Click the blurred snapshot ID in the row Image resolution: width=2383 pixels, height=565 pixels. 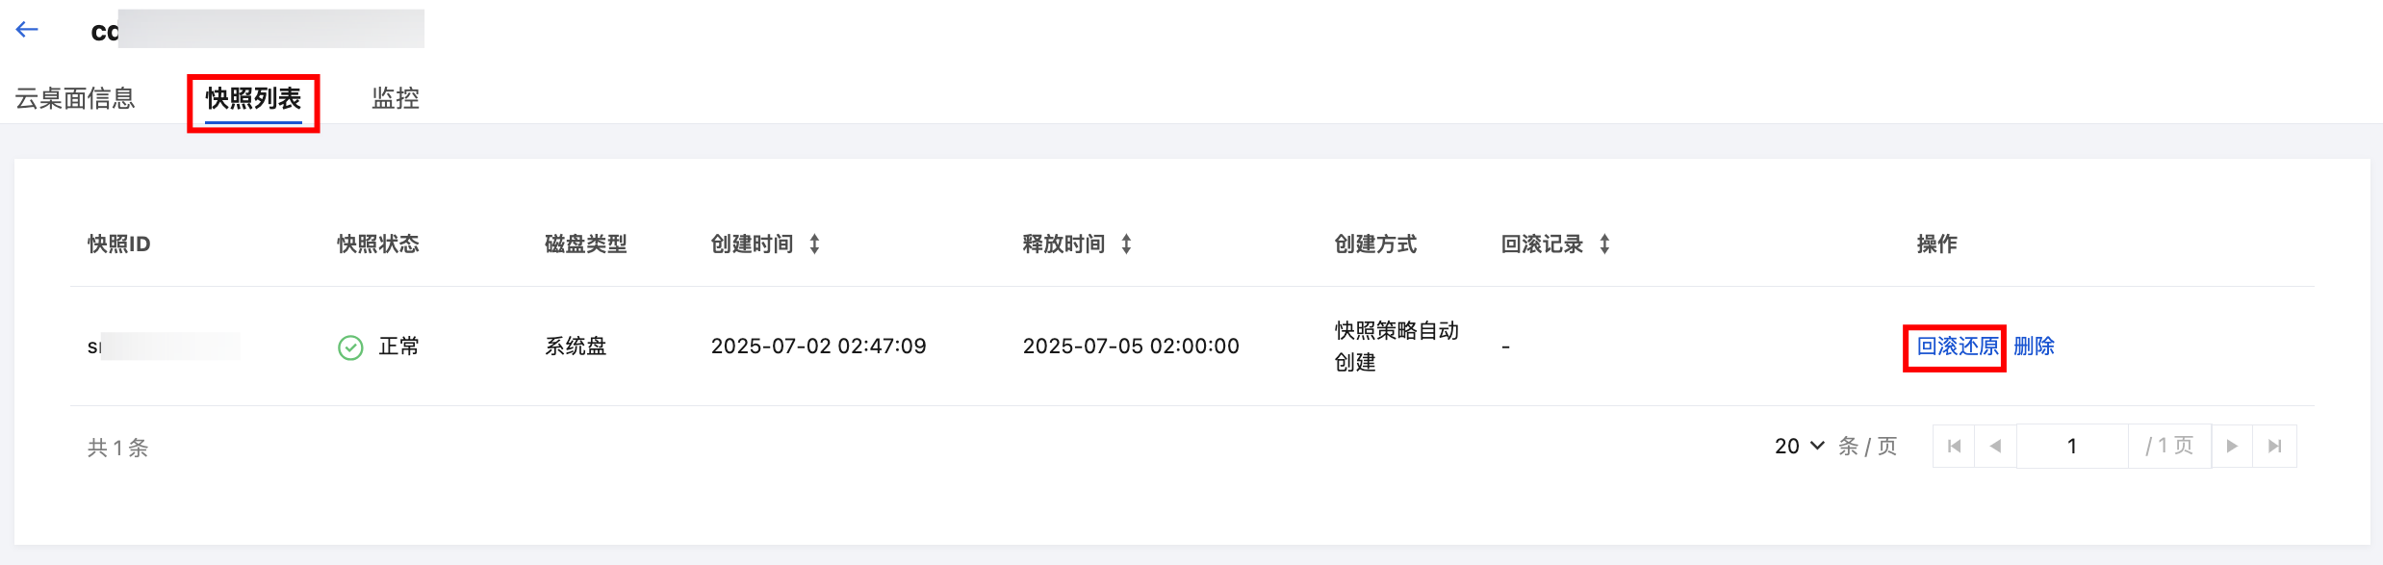tap(164, 347)
